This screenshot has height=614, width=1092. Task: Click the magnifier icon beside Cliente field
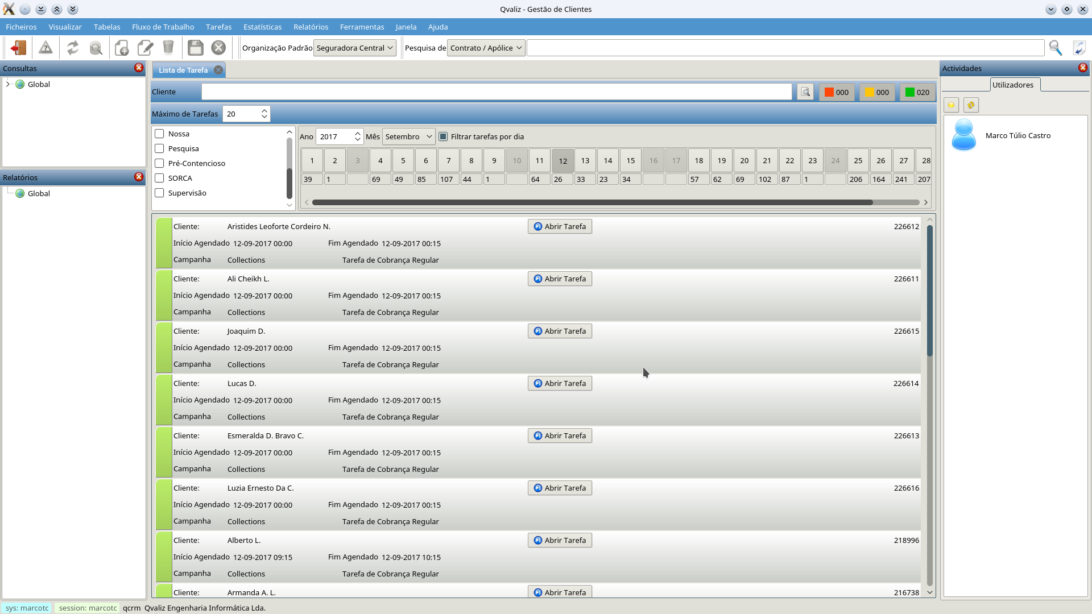click(805, 92)
